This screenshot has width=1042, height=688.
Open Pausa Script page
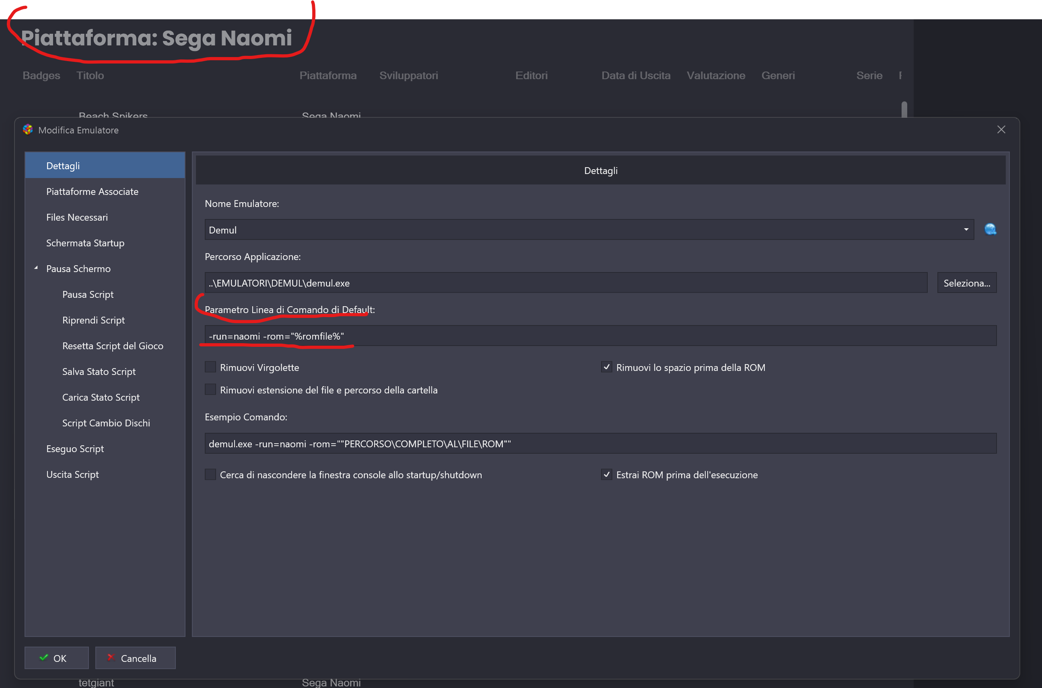(x=105, y=295)
